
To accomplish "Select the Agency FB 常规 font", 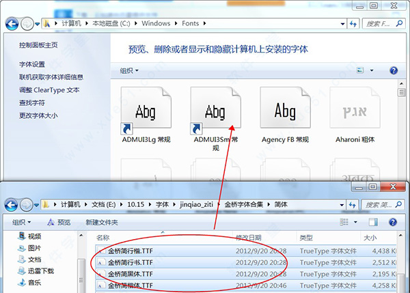I will [285, 115].
